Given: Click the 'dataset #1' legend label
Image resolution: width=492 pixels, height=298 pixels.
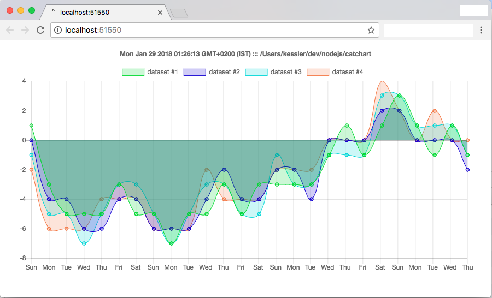Looking at the screenshot, I should (x=162, y=72).
